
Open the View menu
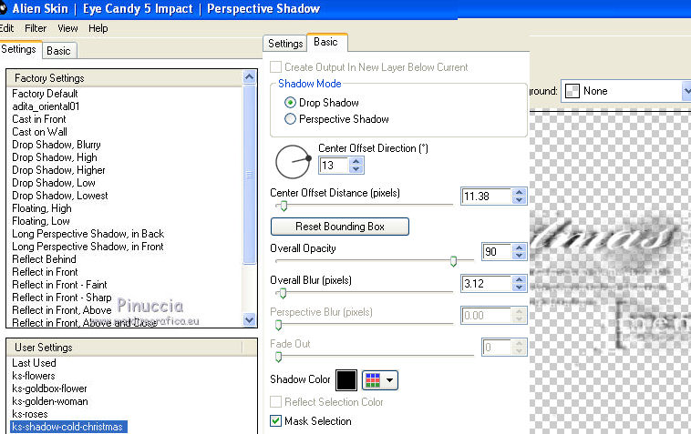point(67,28)
